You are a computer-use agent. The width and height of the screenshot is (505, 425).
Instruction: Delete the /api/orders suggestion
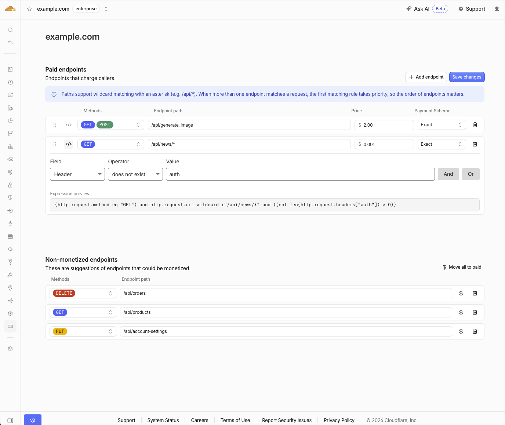coord(475,293)
